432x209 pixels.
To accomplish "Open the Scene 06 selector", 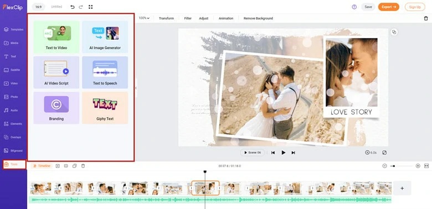I will pyautogui.click(x=253, y=153).
